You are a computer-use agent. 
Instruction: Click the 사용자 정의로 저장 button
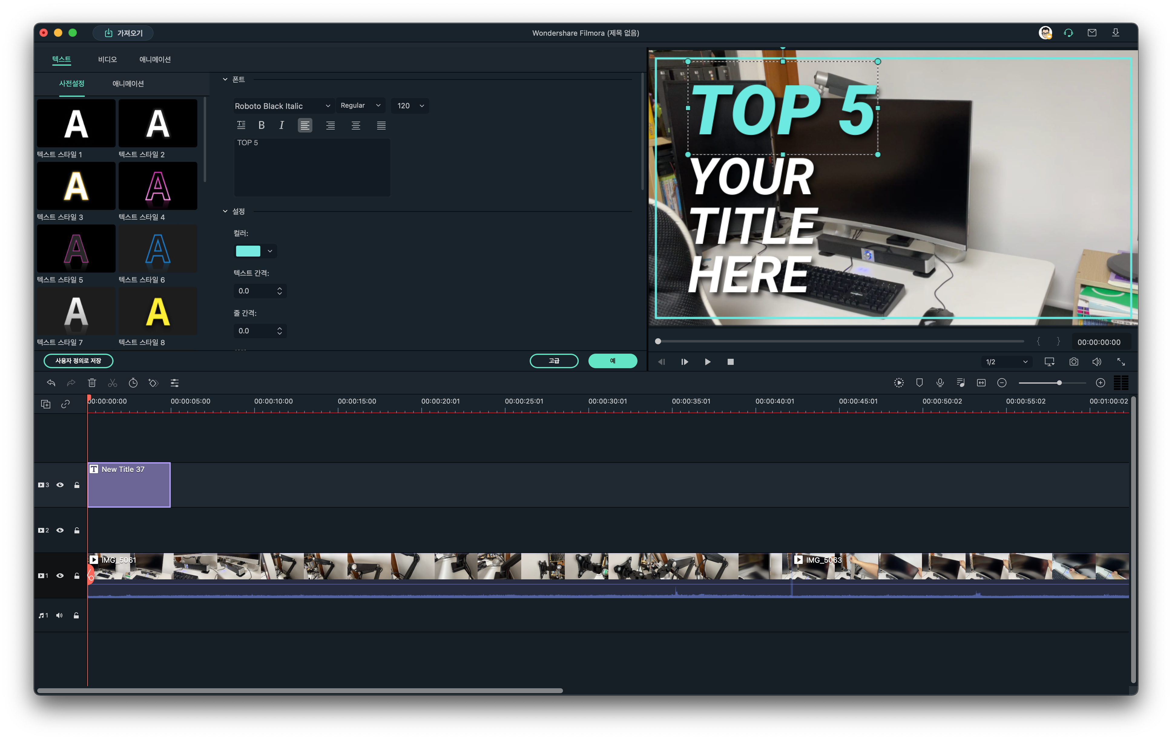78,361
